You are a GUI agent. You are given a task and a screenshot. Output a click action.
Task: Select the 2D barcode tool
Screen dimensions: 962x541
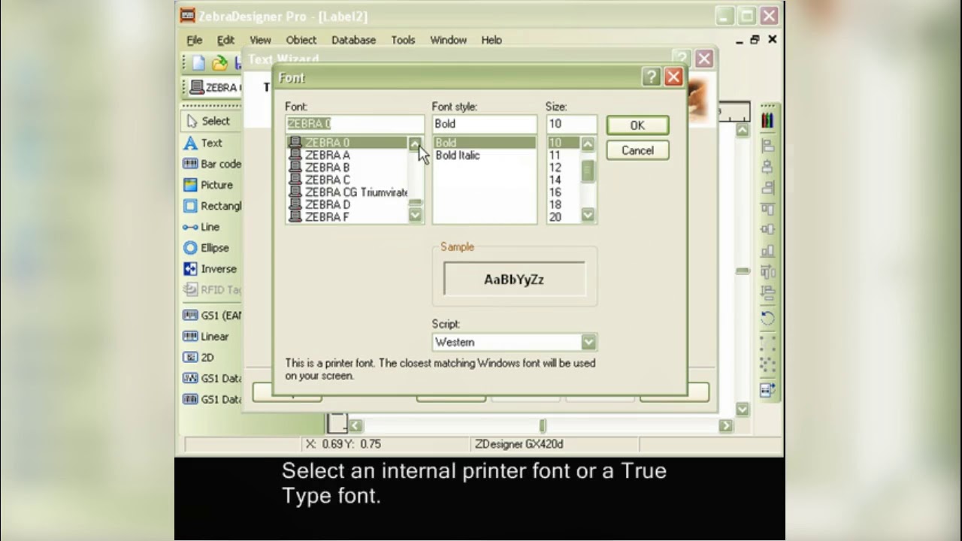[199, 358]
